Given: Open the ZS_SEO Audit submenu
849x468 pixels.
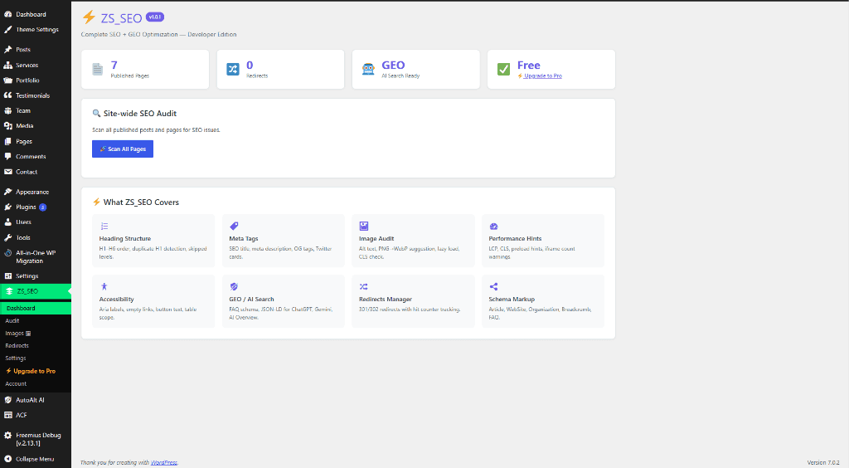Looking at the screenshot, I should [12, 320].
